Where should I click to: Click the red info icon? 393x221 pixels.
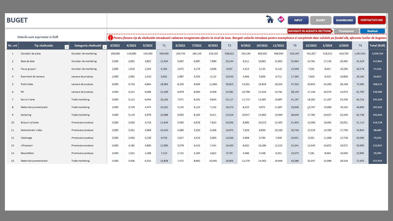click(x=110, y=38)
